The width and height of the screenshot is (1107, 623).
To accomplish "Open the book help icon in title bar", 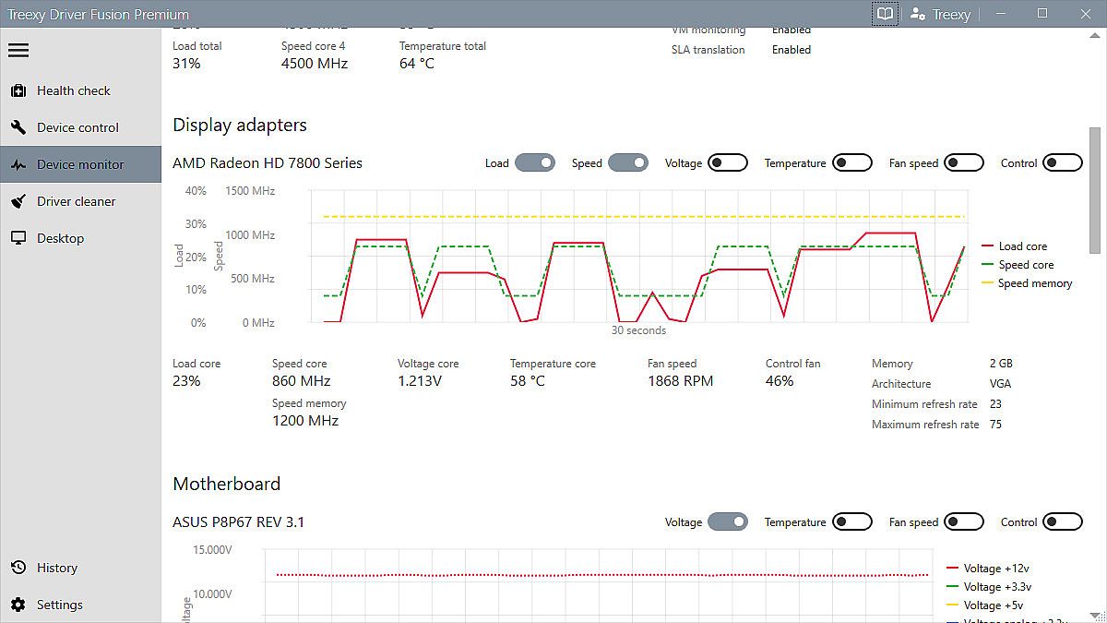I will coord(885,14).
